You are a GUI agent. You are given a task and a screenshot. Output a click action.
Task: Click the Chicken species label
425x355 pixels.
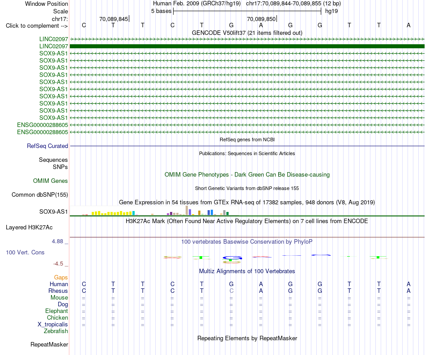(57, 317)
